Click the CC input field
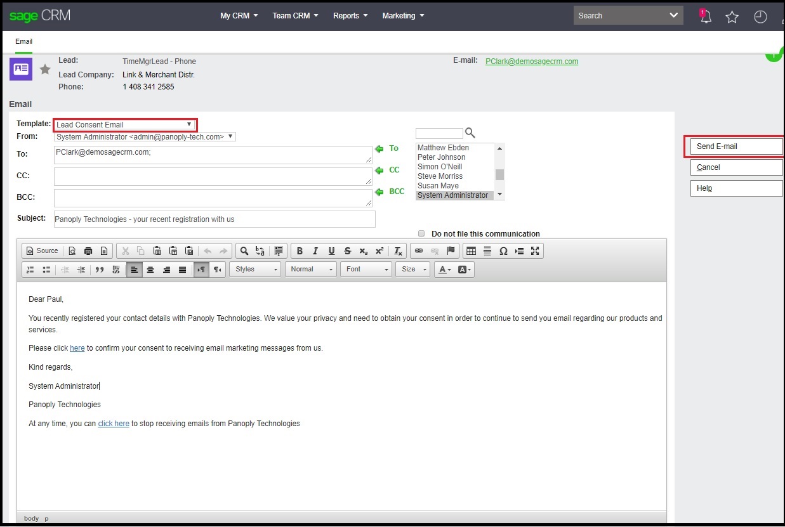 point(213,176)
